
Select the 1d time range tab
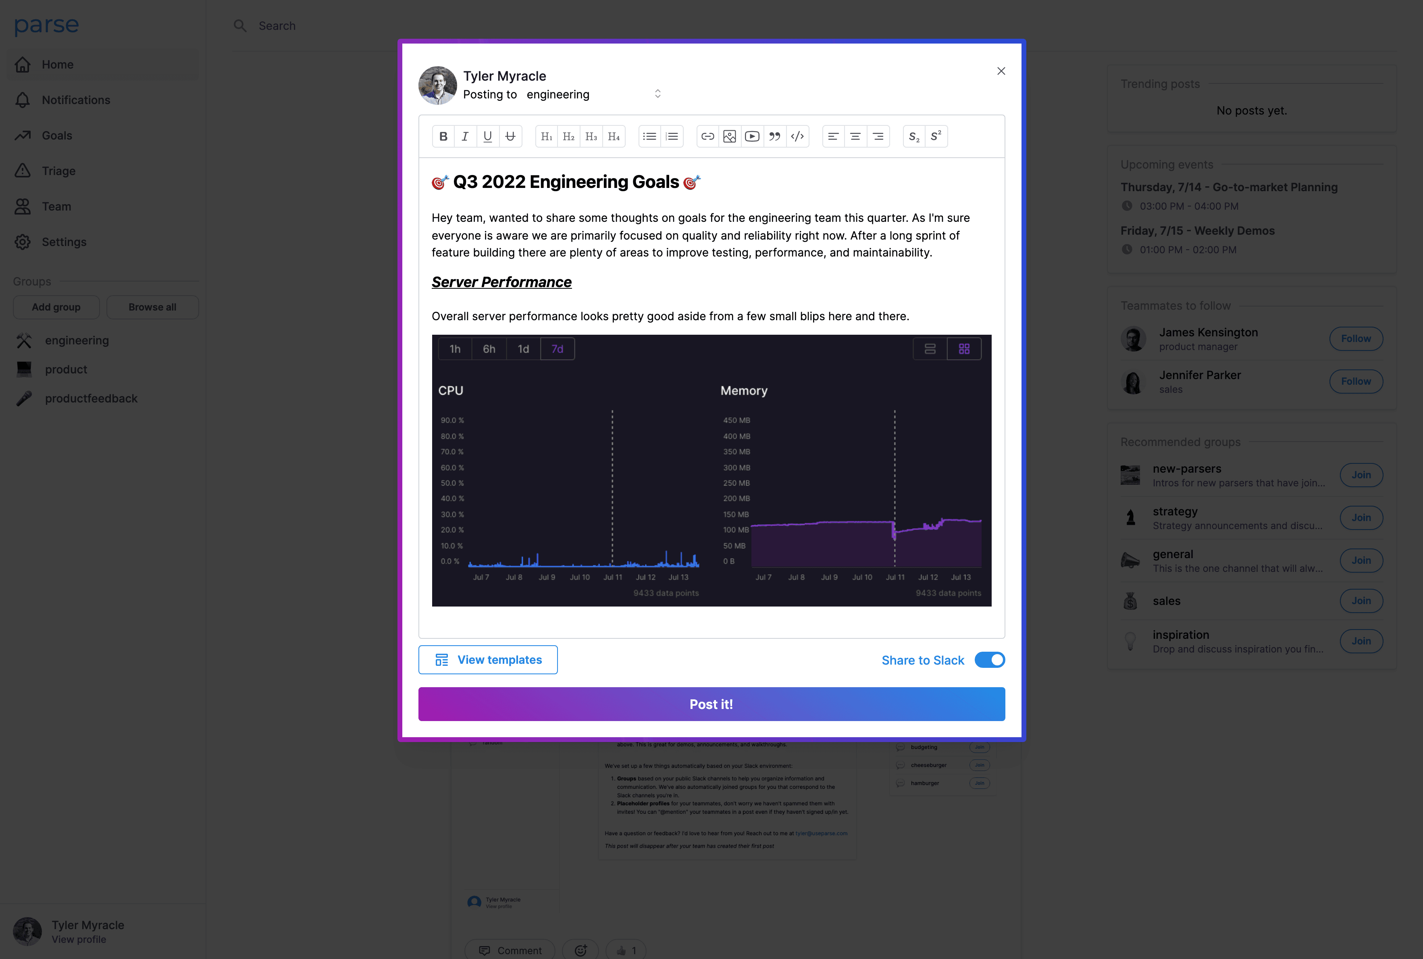point(523,348)
